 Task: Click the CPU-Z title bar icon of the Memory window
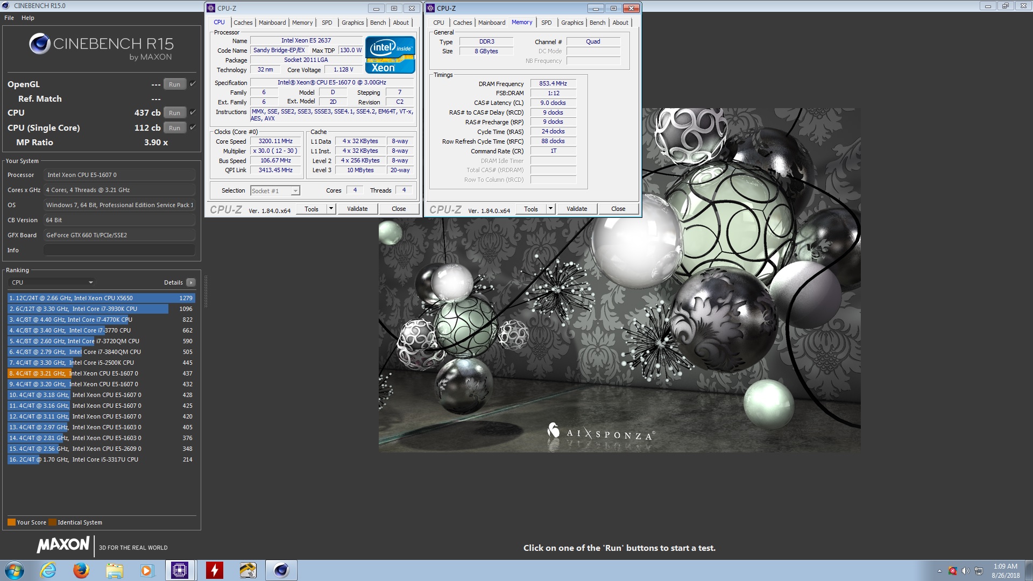click(431, 8)
